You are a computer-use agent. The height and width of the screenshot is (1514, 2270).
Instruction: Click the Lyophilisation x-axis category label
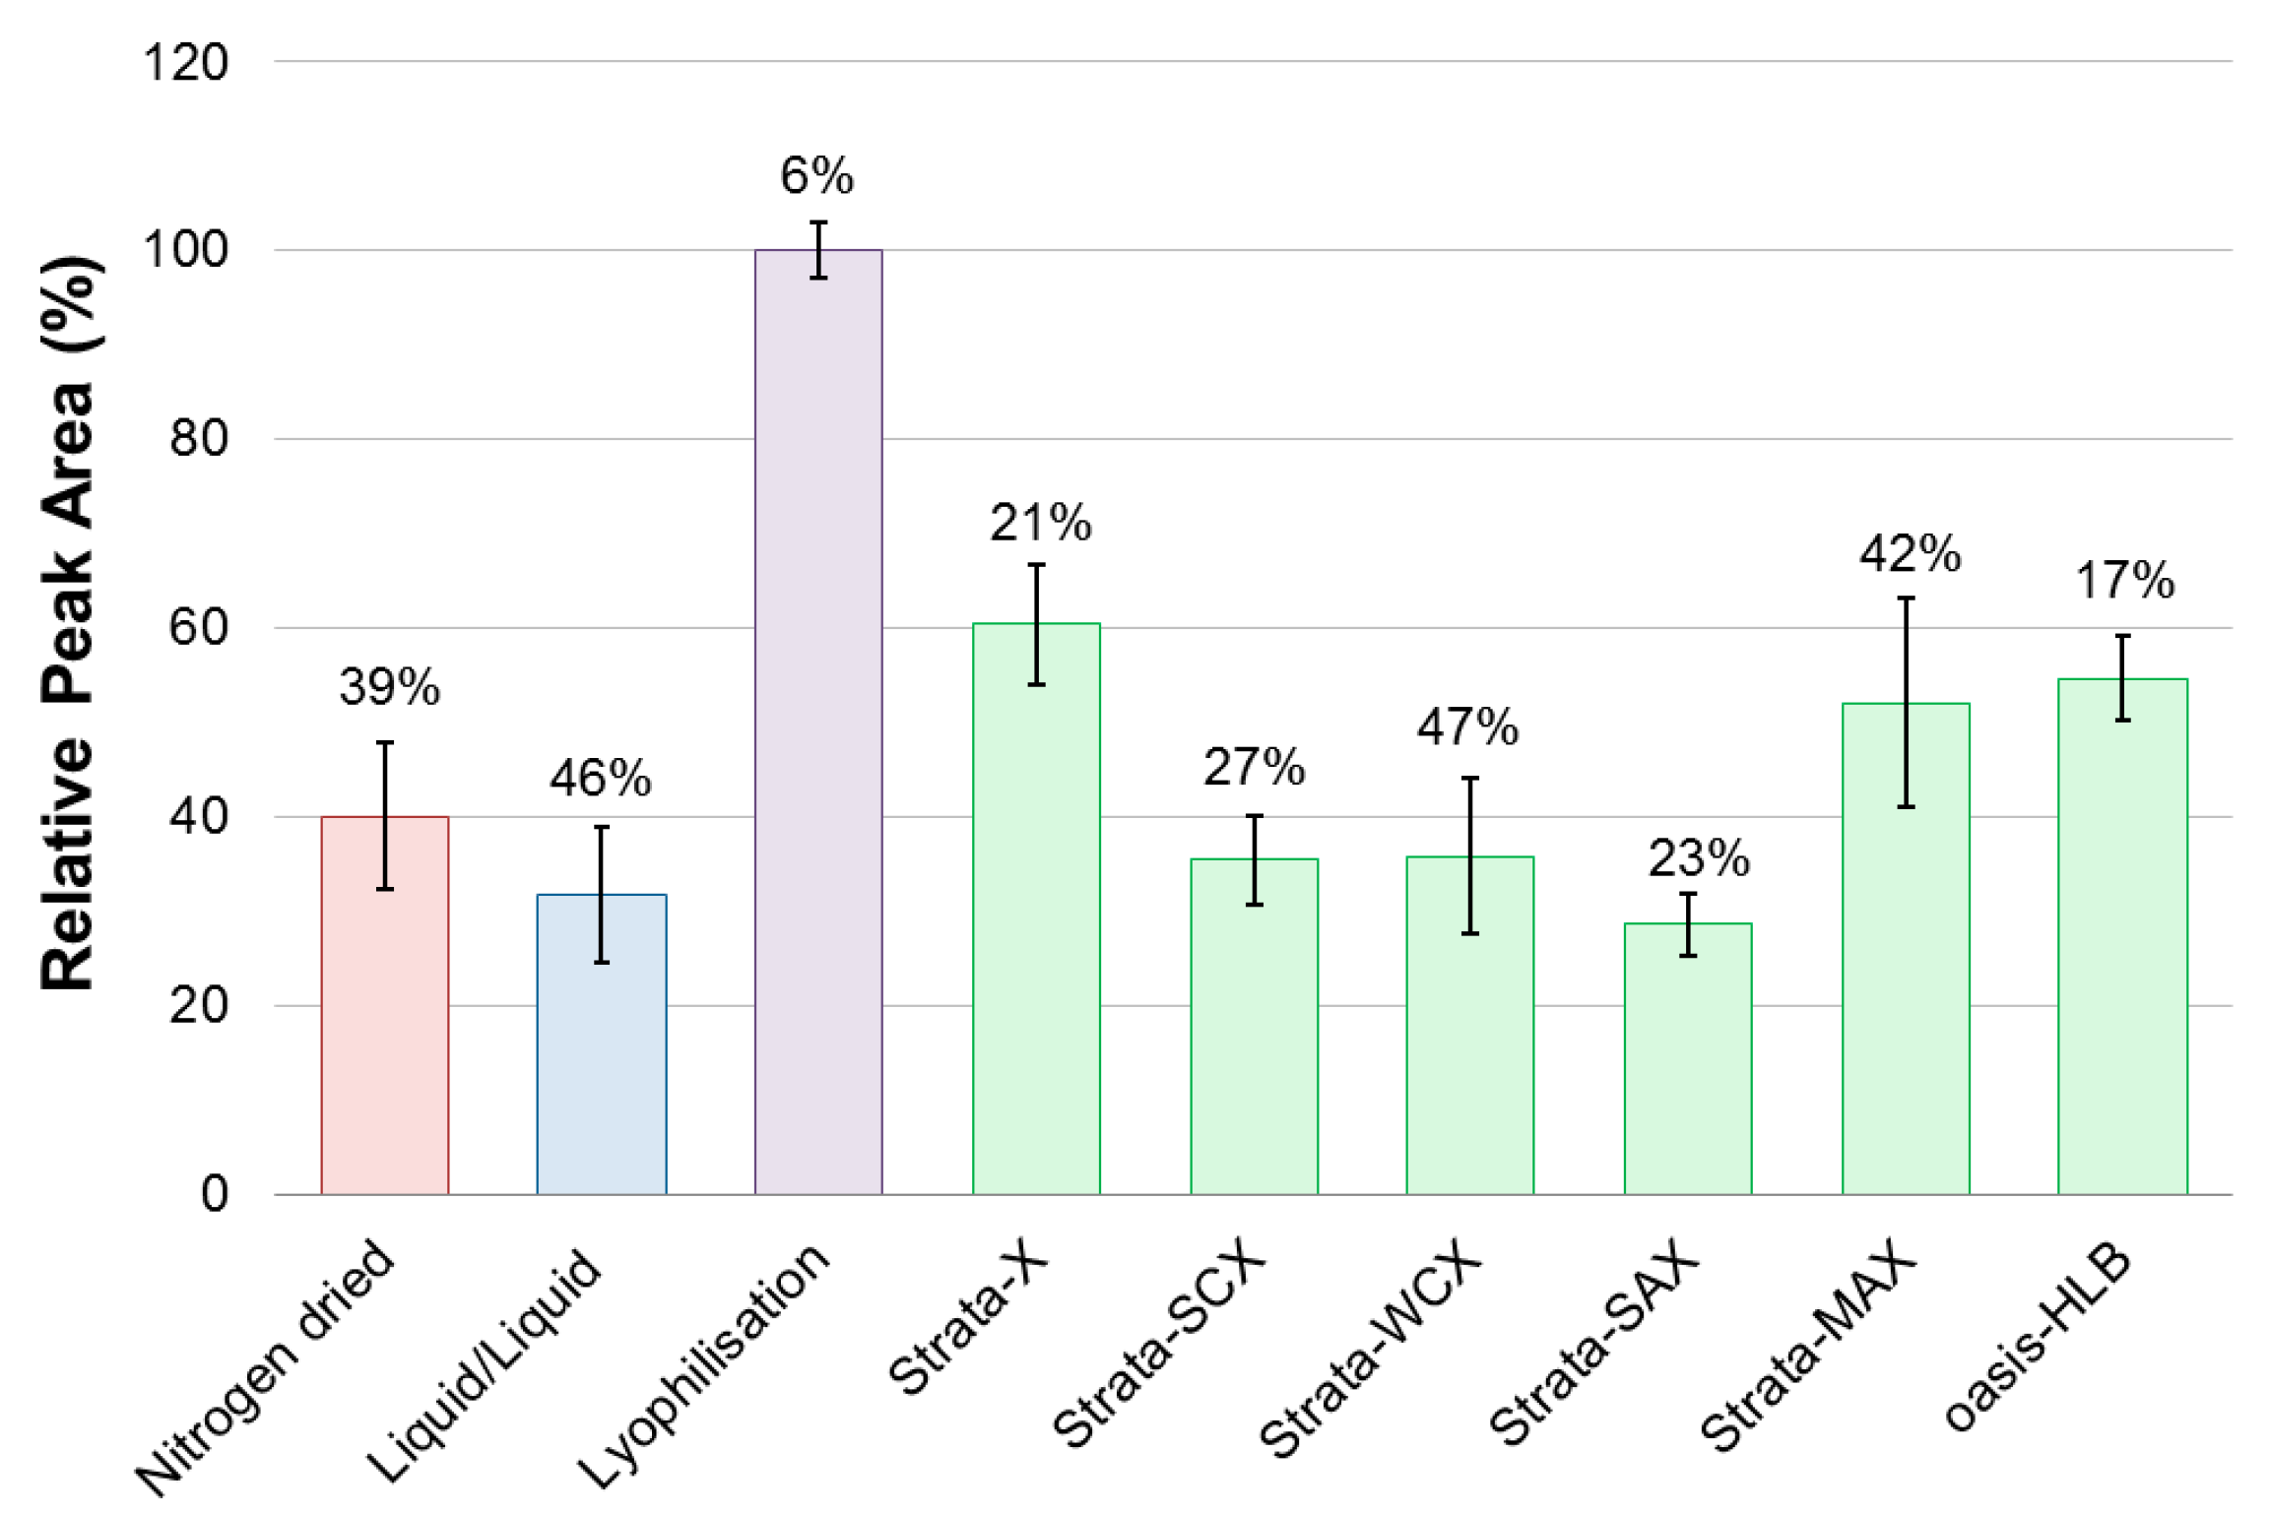[704, 1368]
